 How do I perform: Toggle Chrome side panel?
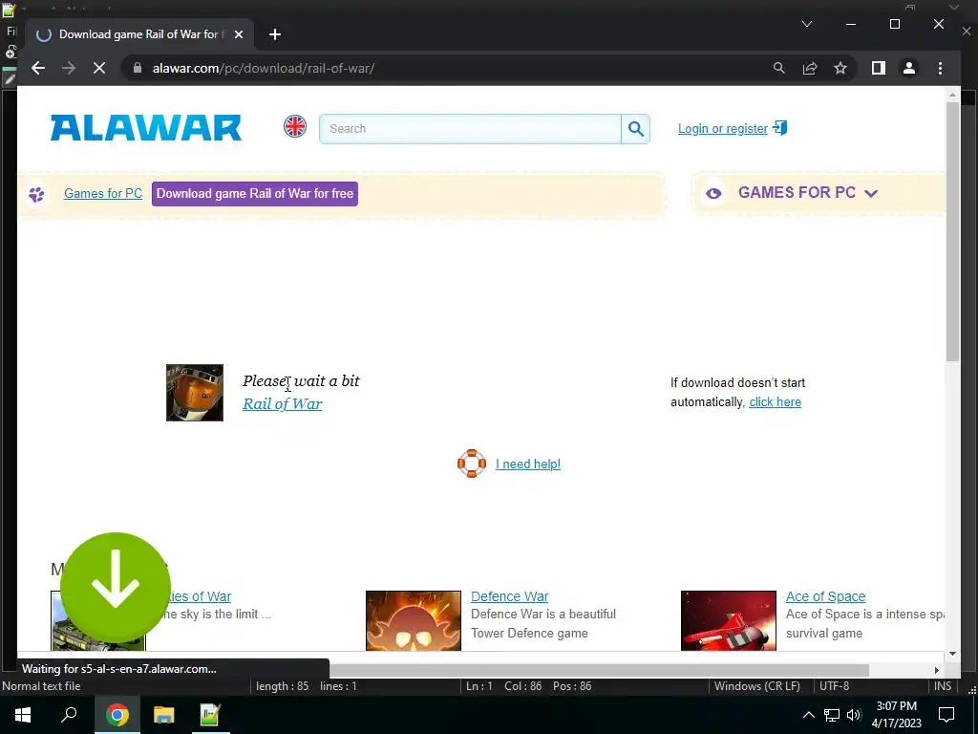879,68
